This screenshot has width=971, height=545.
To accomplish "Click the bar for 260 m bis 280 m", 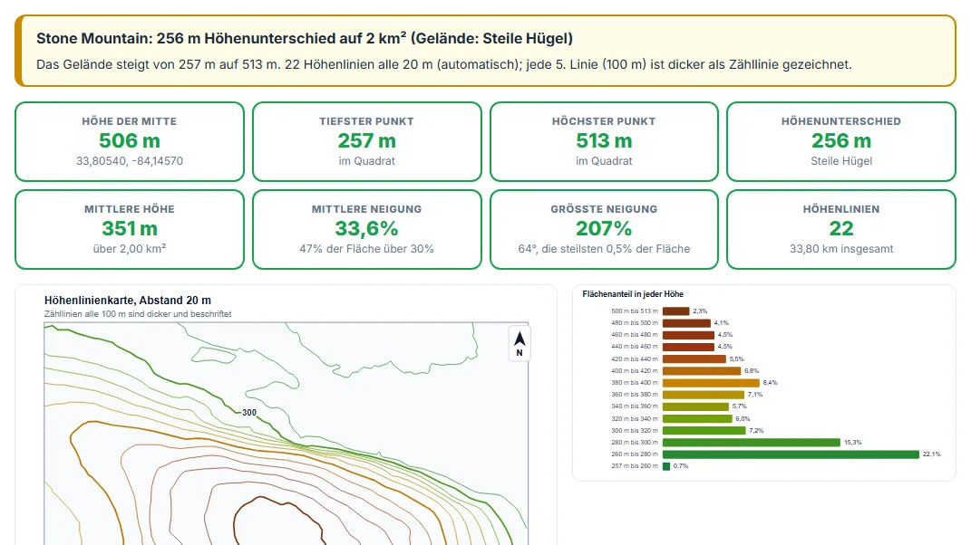I will pyautogui.click(x=791, y=454).
